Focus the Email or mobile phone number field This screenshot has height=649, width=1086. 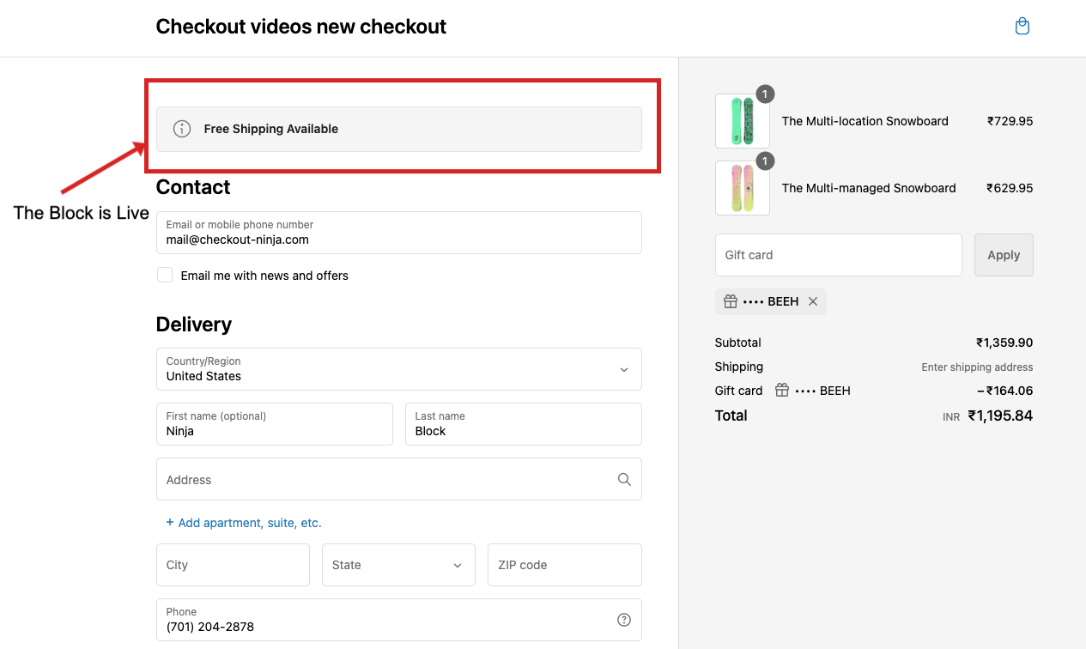398,233
